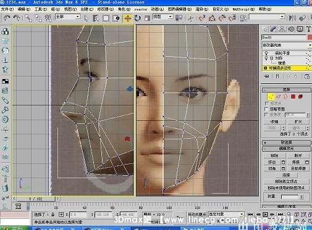The height and width of the screenshot is (230, 312).
Task: Toggle the Window/Crossing selection icon
Action: pos(116,18)
